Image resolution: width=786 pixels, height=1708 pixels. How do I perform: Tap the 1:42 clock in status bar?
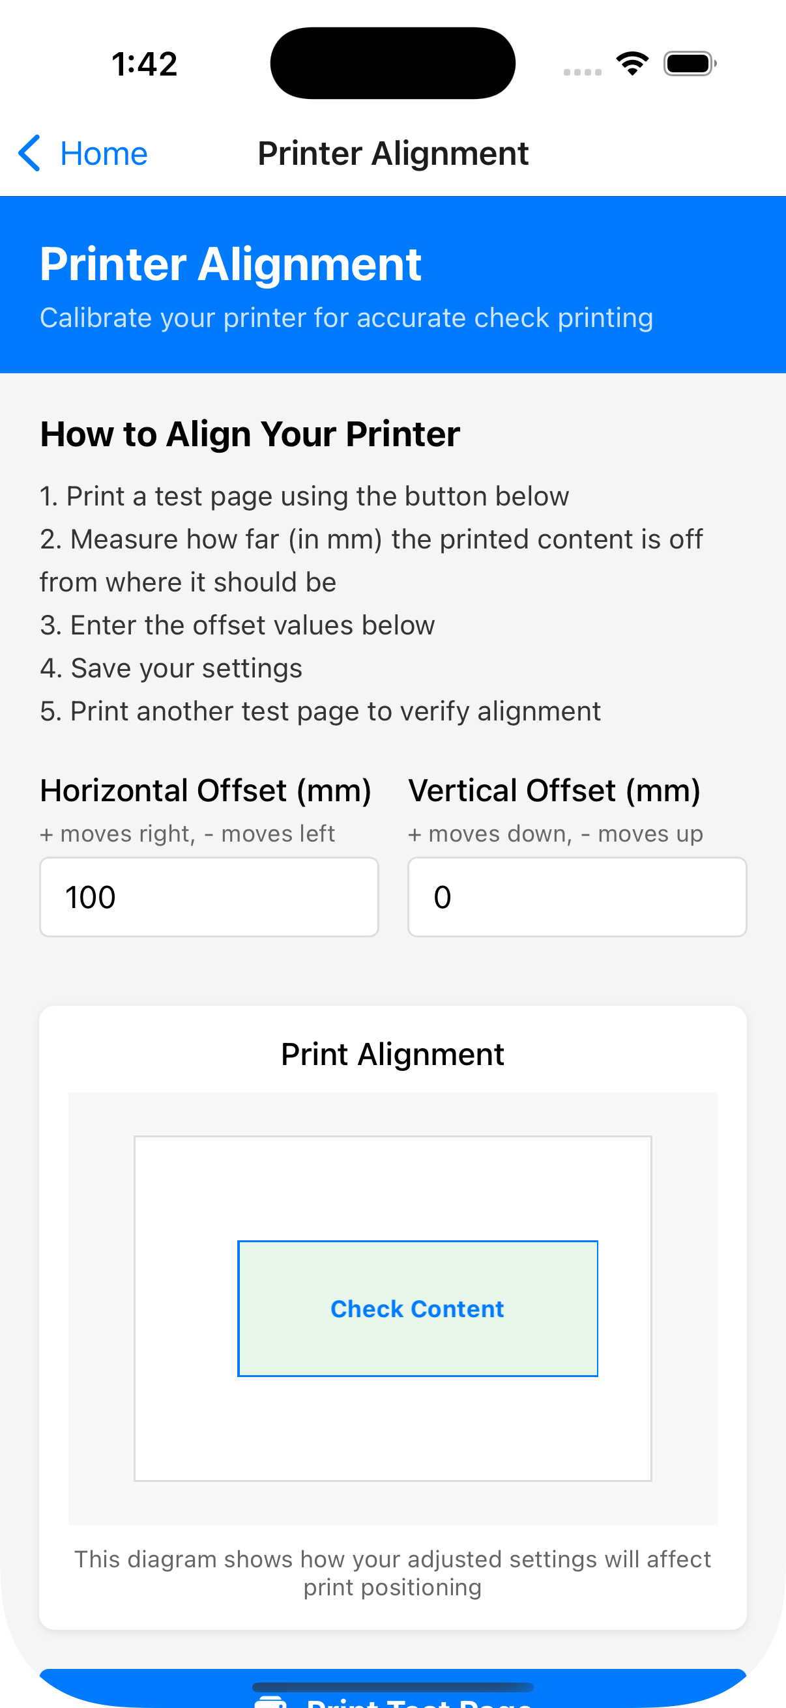pos(145,64)
